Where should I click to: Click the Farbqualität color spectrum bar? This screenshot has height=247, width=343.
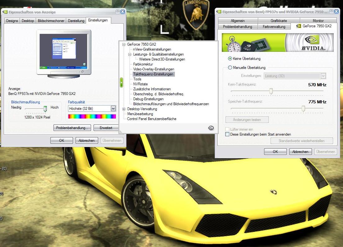click(92, 116)
